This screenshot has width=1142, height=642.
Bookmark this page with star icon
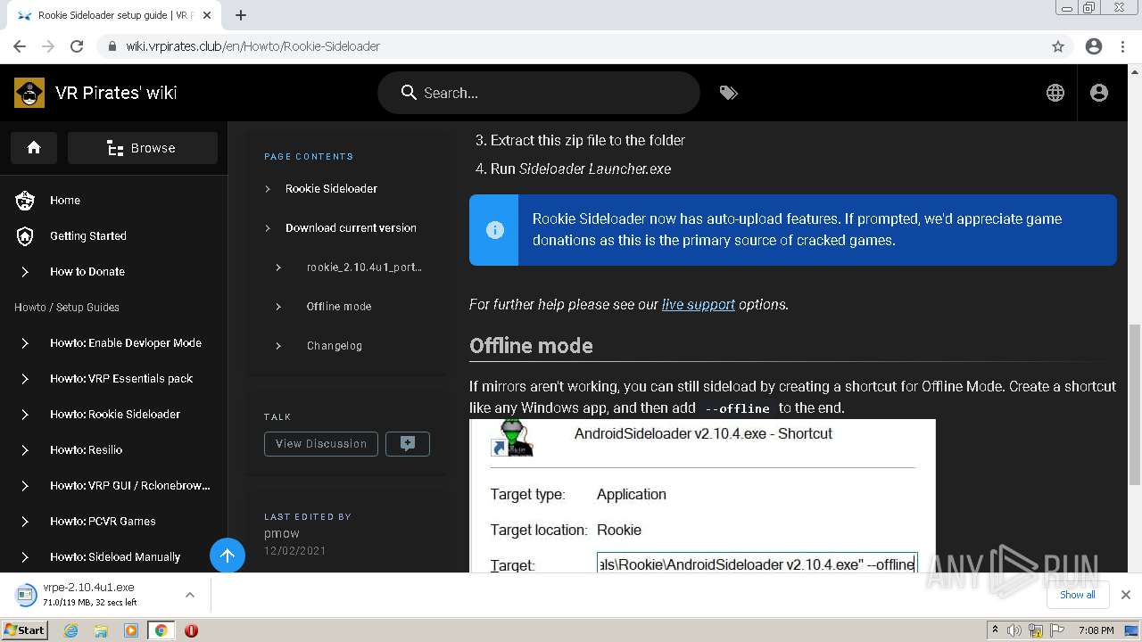1058,46
